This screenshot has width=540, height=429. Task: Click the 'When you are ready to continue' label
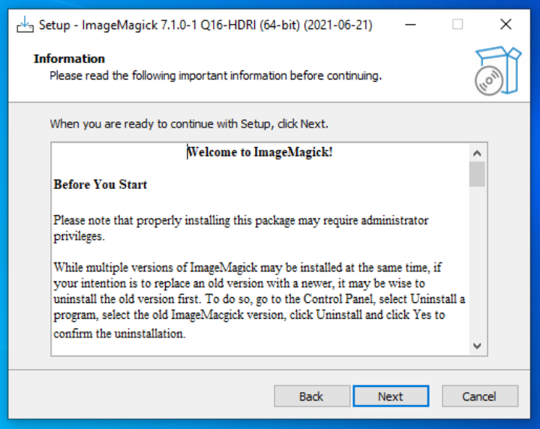click(x=189, y=124)
